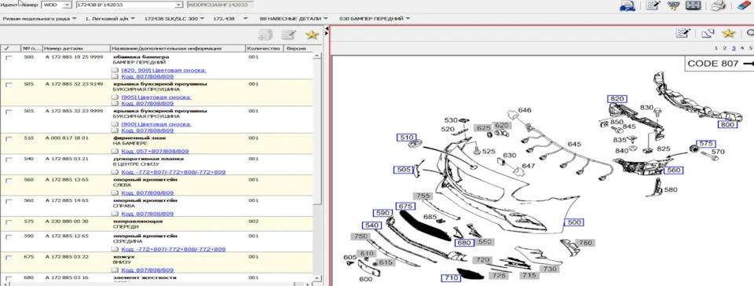Image resolution: width=754 pixels, height=286 pixels.
Task: Click callout 575 on the diagram
Action: tap(705, 144)
